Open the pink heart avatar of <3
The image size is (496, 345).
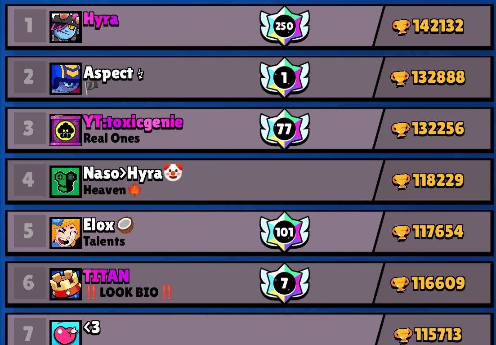(66, 332)
